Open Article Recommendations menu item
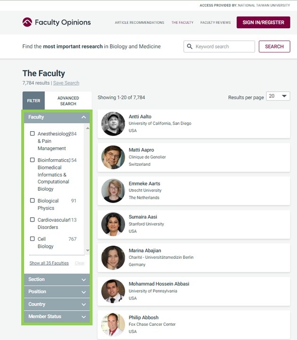The width and height of the screenshot is (297, 340). click(x=139, y=23)
